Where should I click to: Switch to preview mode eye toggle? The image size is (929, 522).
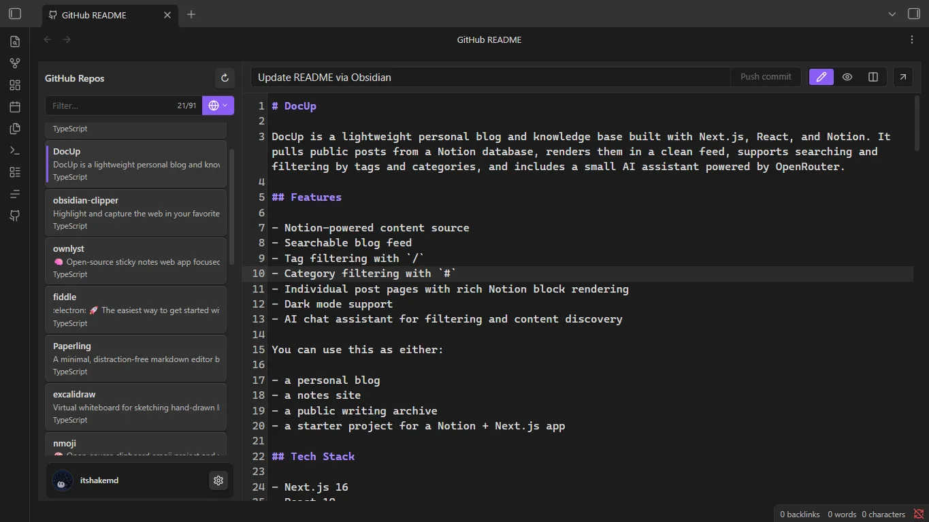pos(847,77)
